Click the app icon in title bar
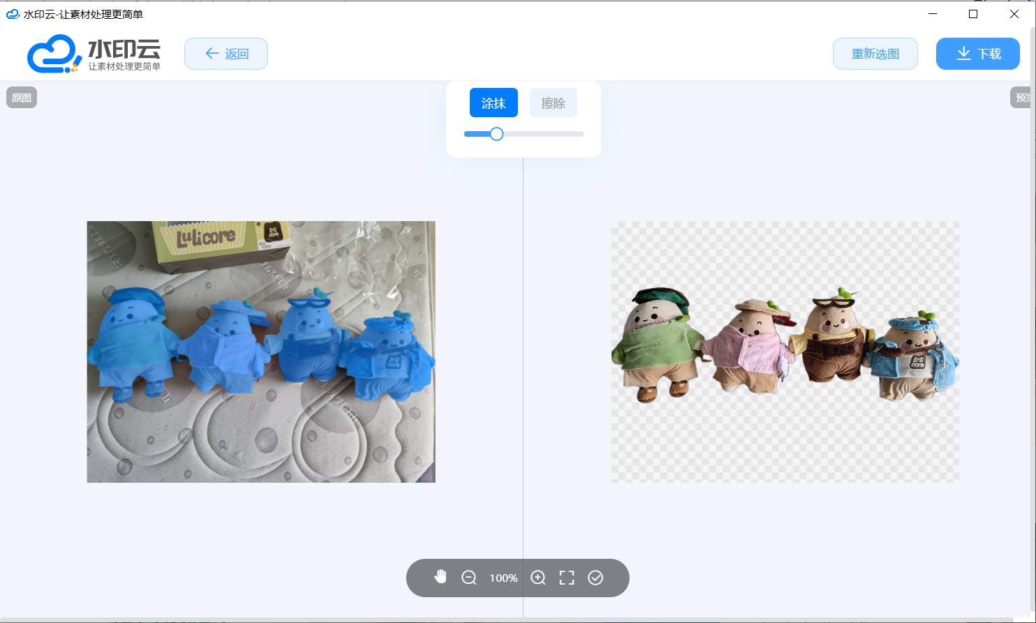This screenshot has height=623, width=1036. click(x=13, y=14)
